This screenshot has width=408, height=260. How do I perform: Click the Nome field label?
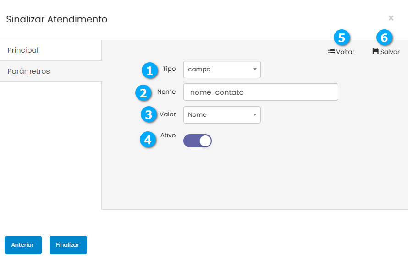pos(166,92)
